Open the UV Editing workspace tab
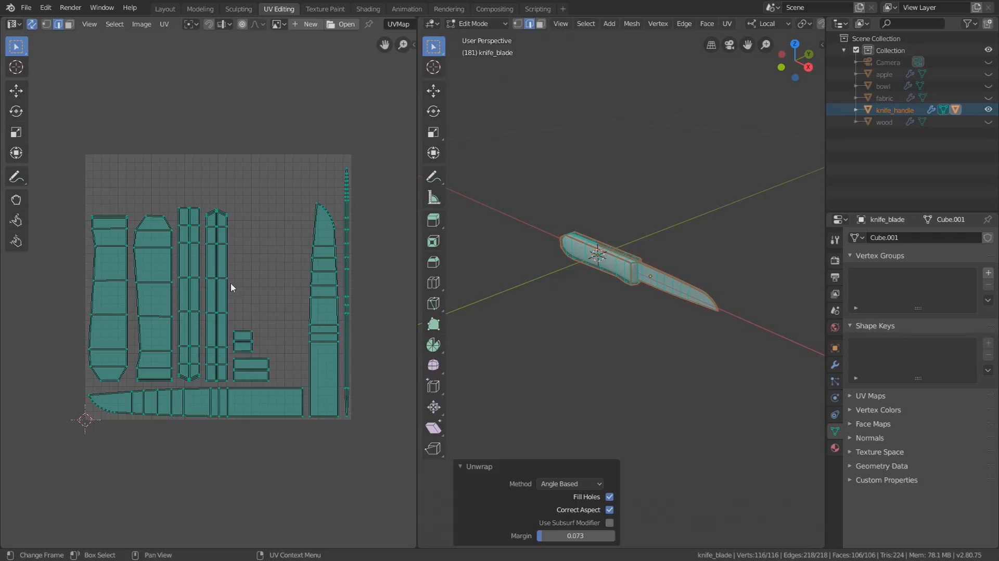 [x=278, y=9]
